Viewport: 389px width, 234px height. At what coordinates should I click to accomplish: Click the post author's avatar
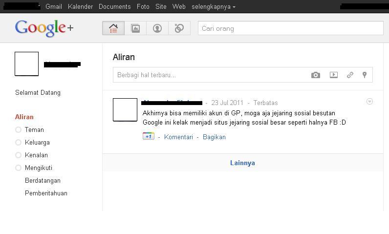[x=125, y=110]
